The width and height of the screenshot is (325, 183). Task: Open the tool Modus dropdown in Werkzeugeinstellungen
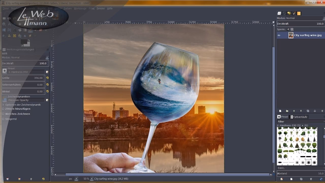click(47, 58)
